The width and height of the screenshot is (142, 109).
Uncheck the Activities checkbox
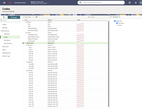pyautogui.click(x=117, y=23)
